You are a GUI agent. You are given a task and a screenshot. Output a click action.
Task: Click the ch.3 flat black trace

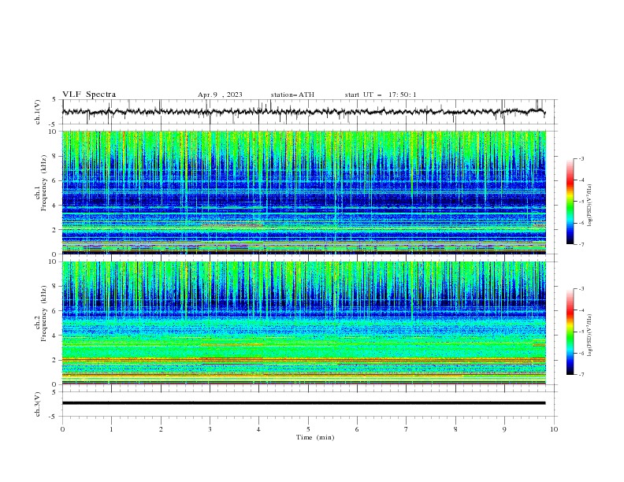[x=303, y=403]
